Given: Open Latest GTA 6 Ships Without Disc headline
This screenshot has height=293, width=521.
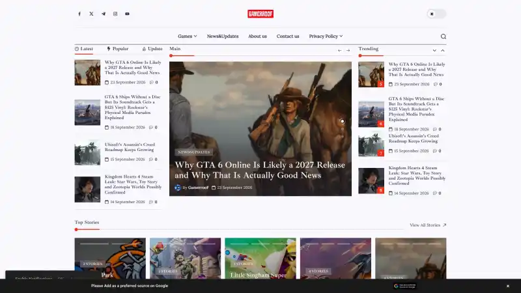Looking at the screenshot, I should point(133,107).
